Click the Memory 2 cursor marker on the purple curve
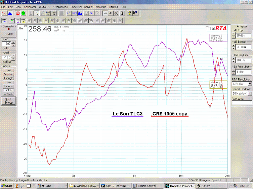Screen dimensions: 253x189 click(x=221, y=59)
